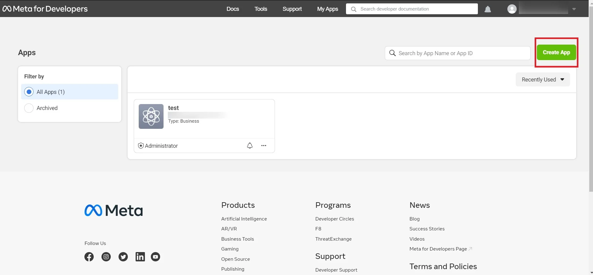
Task: Open Developer Circles link
Action: click(x=335, y=219)
